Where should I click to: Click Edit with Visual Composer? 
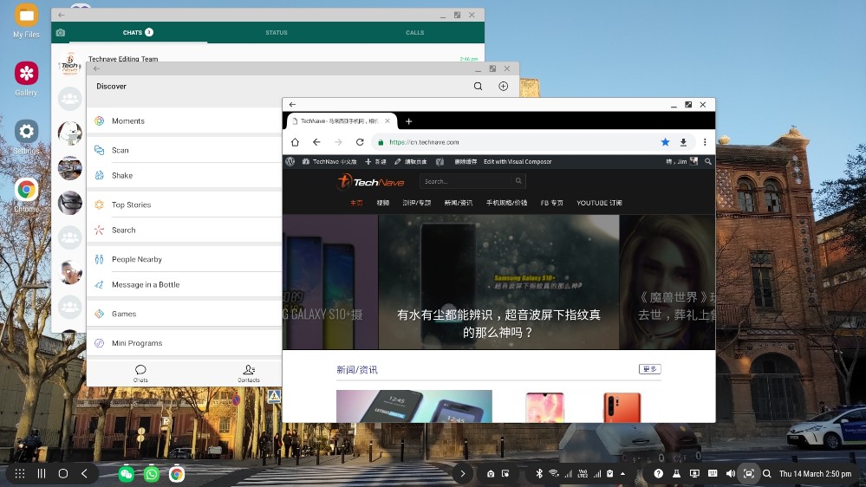pos(518,162)
